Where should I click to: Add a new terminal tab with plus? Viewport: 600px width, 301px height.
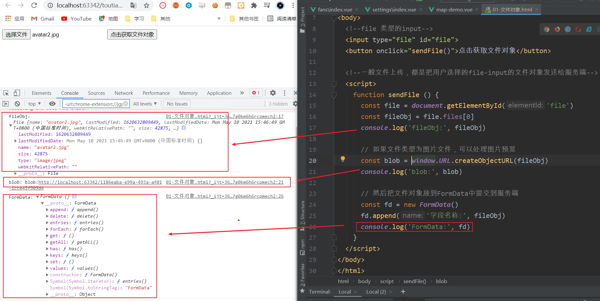tap(403, 292)
